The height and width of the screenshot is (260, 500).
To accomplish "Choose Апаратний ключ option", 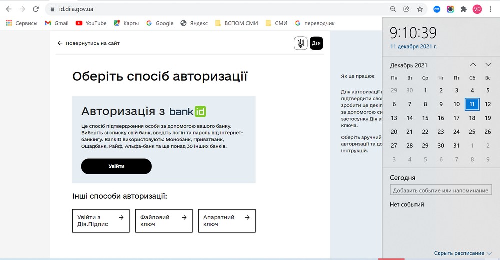I will 227,221.
